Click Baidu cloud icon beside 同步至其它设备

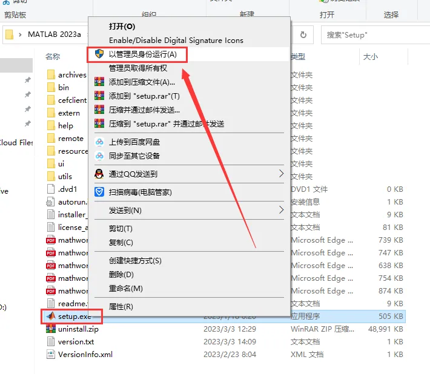coord(99,156)
